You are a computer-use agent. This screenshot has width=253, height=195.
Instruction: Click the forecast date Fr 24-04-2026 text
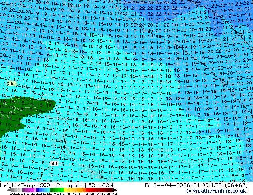pos(167,185)
